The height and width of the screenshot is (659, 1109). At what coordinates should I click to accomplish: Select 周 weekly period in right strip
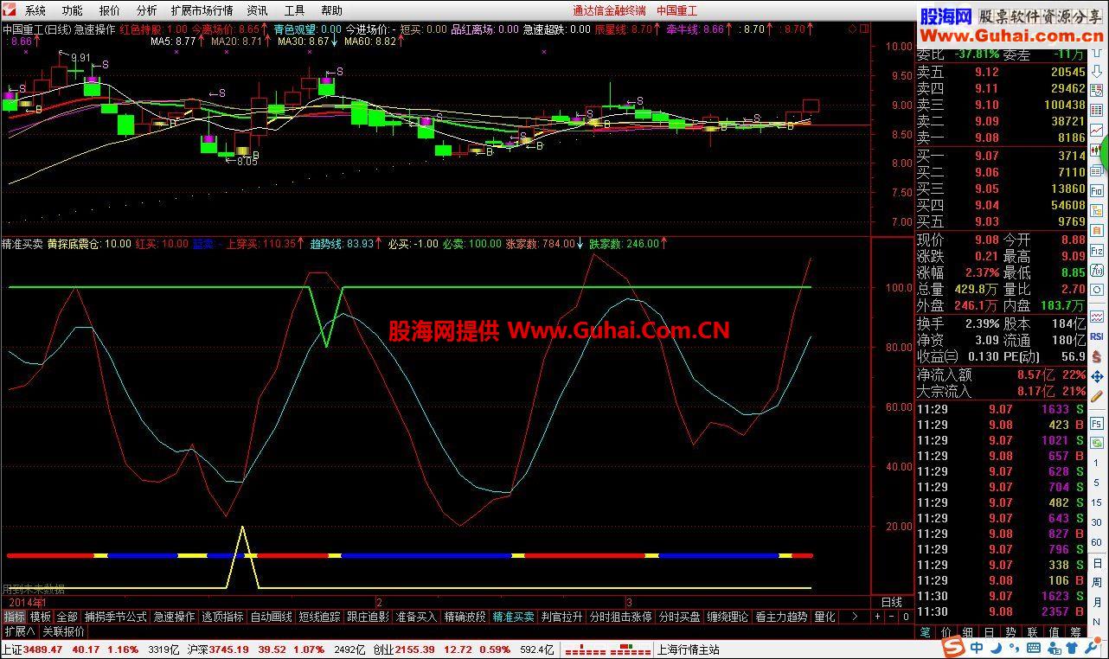1096,582
